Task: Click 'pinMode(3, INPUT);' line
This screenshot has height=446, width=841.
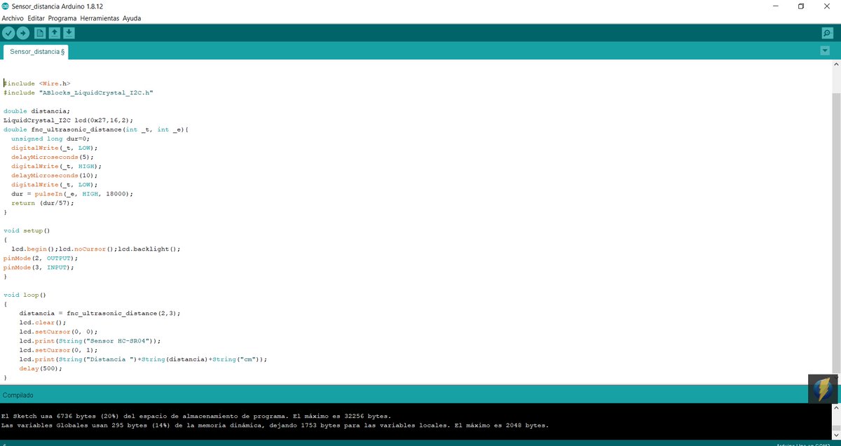Action: pos(39,267)
